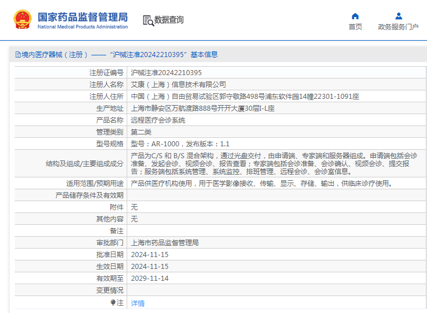Click 批准日期 value 2024-11-15
The width and height of the screenshot is (427, 313).
coord(149,255)
